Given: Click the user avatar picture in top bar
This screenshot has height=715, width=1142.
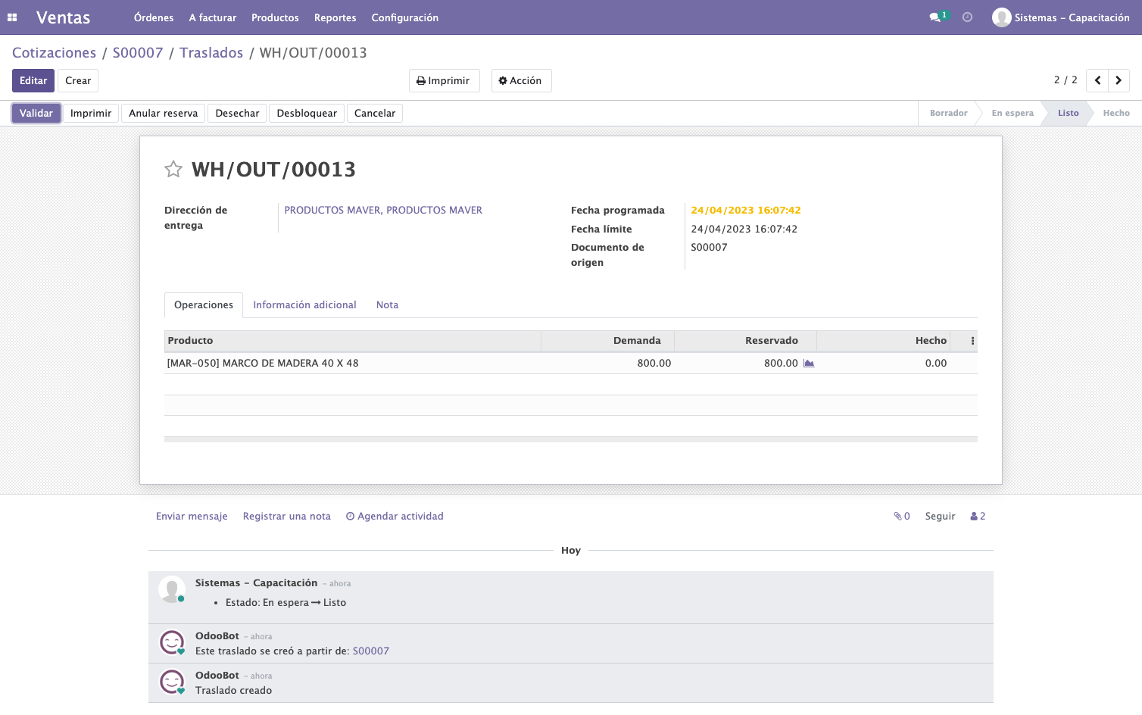Looking at the screenshot, I should click(x=1001, y=17).
